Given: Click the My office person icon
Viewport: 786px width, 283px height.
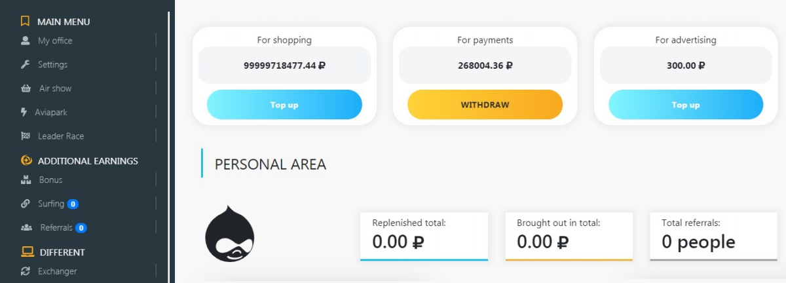Looking at the screenshot, I should click(26, 41).
